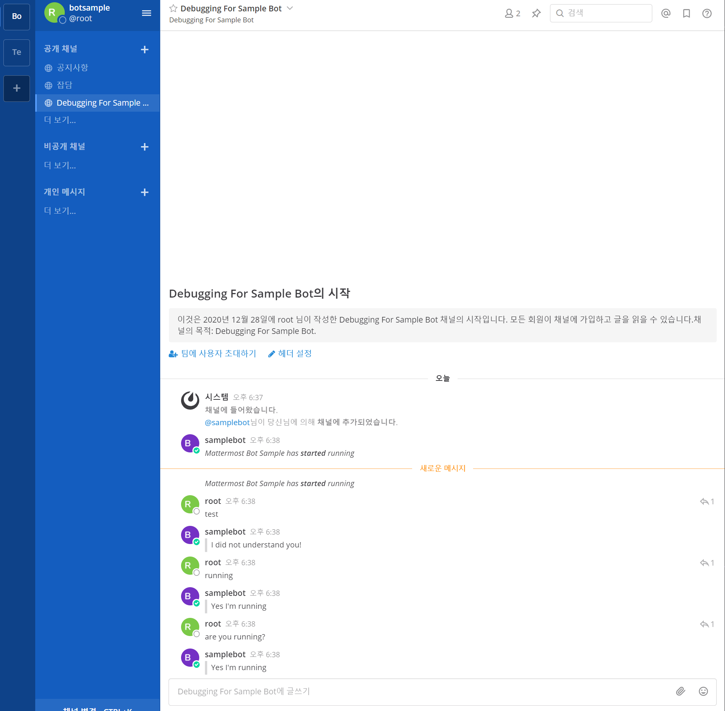Click the 개인 메시지 section heading
Screen dimensions: 725x711
(x=64, y=192)
